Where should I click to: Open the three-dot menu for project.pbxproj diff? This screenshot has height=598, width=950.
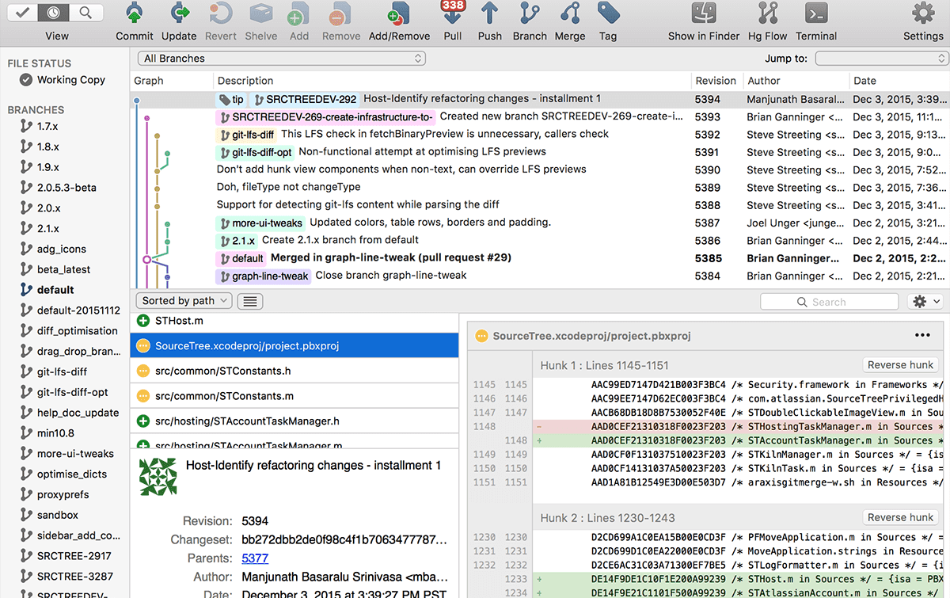point(922,336)
